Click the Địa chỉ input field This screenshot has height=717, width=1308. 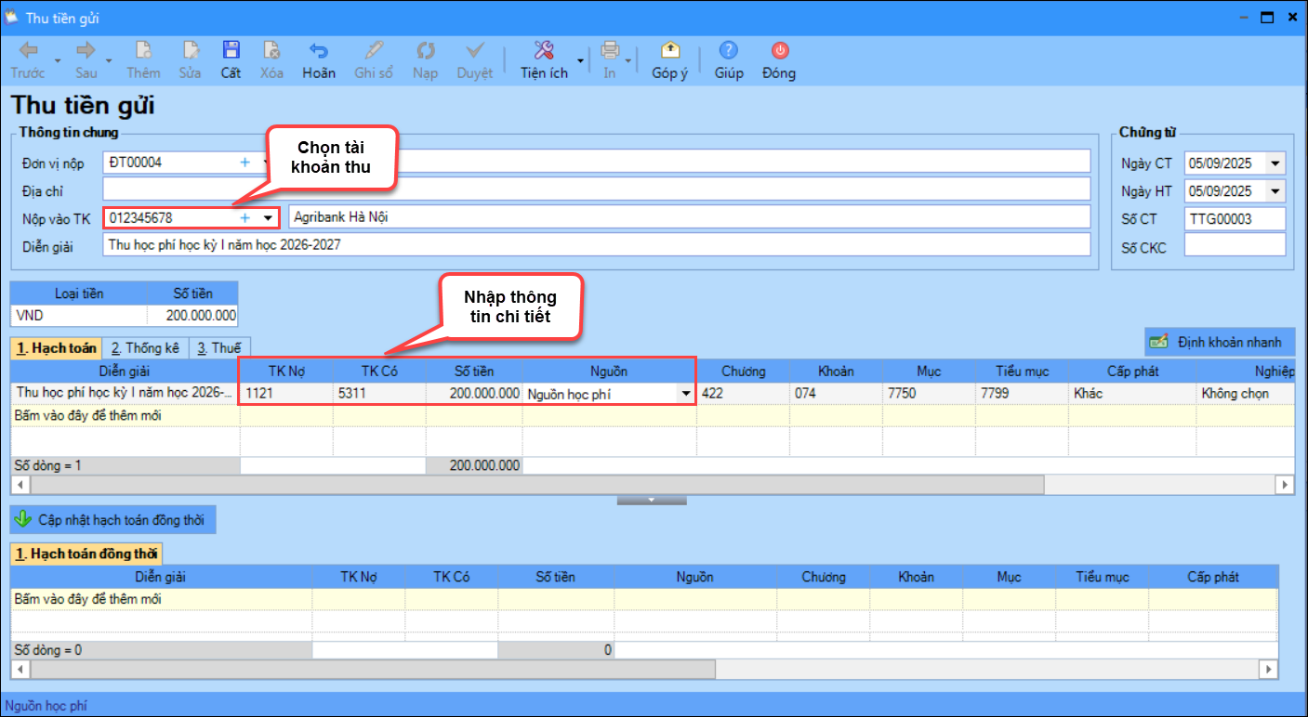(x=596, y=189)
